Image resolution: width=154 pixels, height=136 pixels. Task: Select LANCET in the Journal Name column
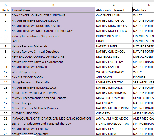(x=53, y=41)
